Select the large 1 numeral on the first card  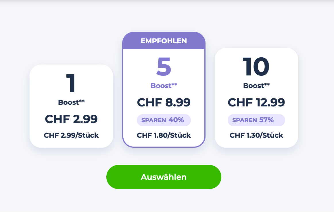[x=71, y=83]
